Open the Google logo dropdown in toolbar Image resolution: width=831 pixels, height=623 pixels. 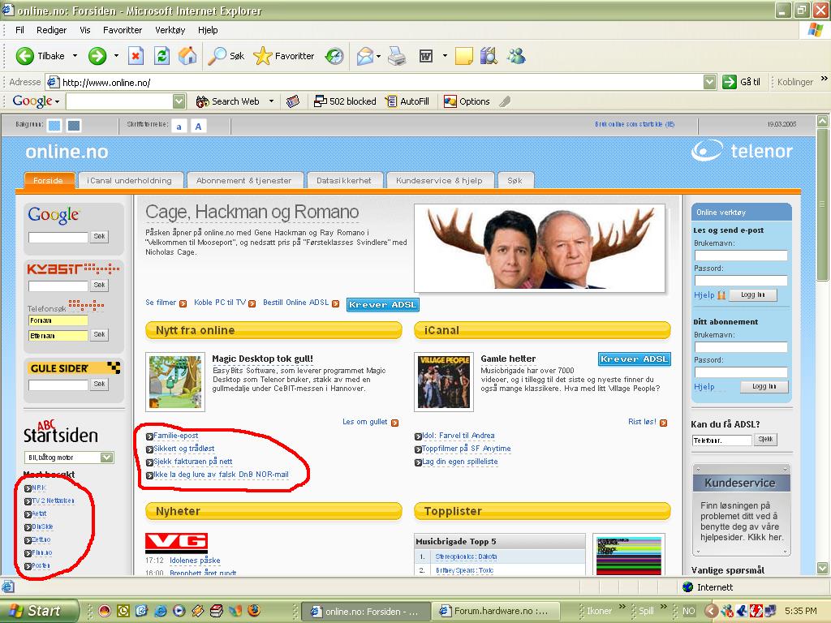point(58,101)
